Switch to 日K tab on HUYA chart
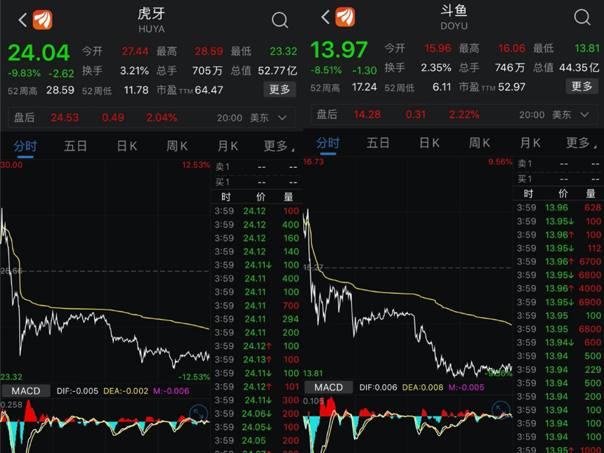The height and width of the screenshot is (453, 604). click(x=126, y=146)
